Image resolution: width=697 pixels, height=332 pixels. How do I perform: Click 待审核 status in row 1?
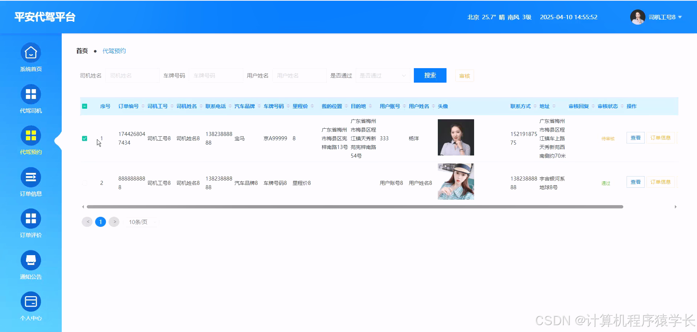tap(608, 139)
